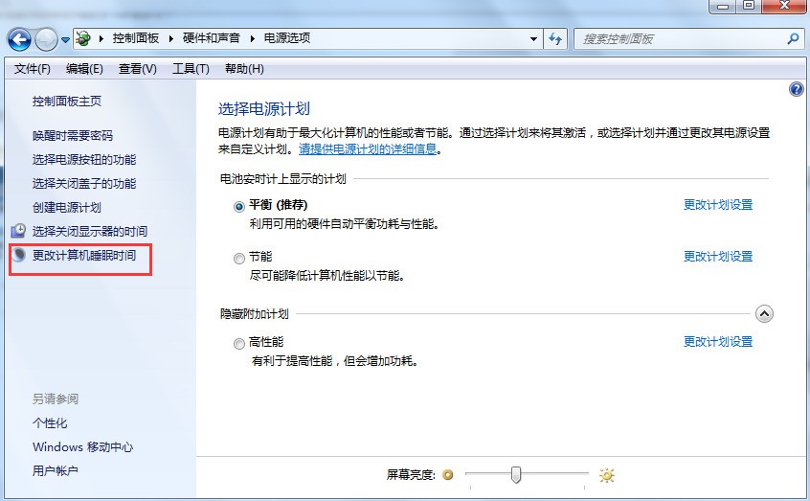Click the moon sleep icon in sidebar
This screenshot has width=810, height=501.
(x=19, y=255)
